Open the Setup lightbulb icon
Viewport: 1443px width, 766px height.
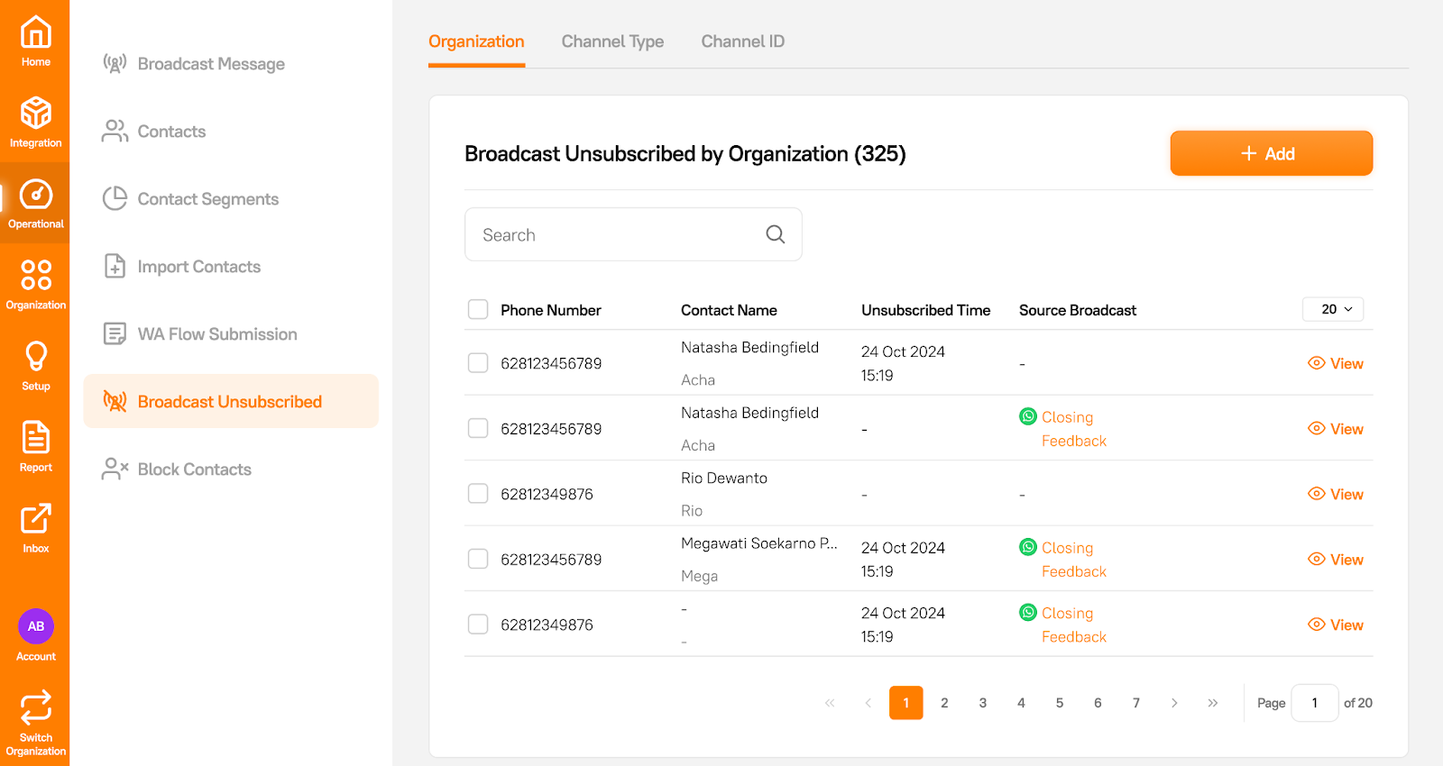tap(35, 356)
